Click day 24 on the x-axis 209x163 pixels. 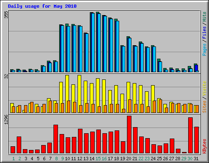tap(153, 159)
